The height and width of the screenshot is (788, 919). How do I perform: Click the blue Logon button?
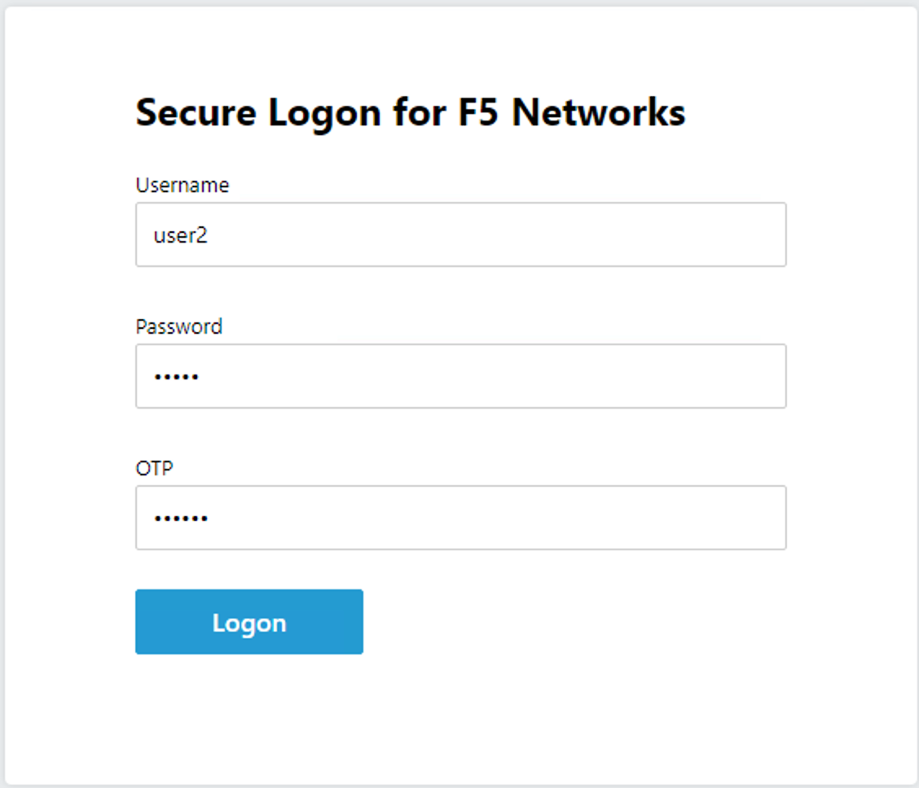(249, 622)
